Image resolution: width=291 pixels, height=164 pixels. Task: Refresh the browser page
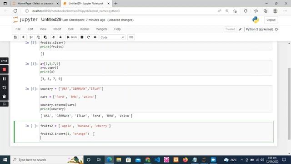pos(15,11)
